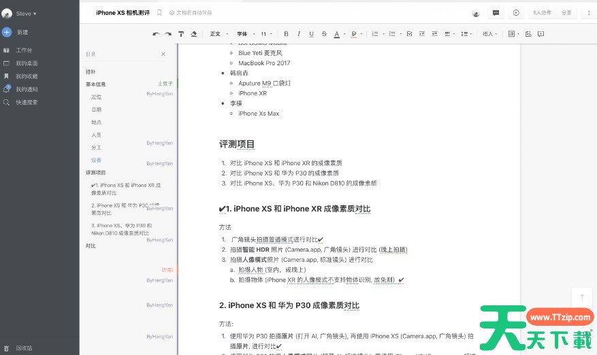Image resolution: width=597 pixels, height=355 pixels.
Task: Toggle bold formatting
Action: click(x=287, y=34)
